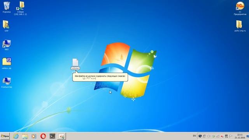Switch to the active paint-like taskbar app
The height and width of the screenshot is (140, 249).
pyautogui.click(x=61, y=136)
